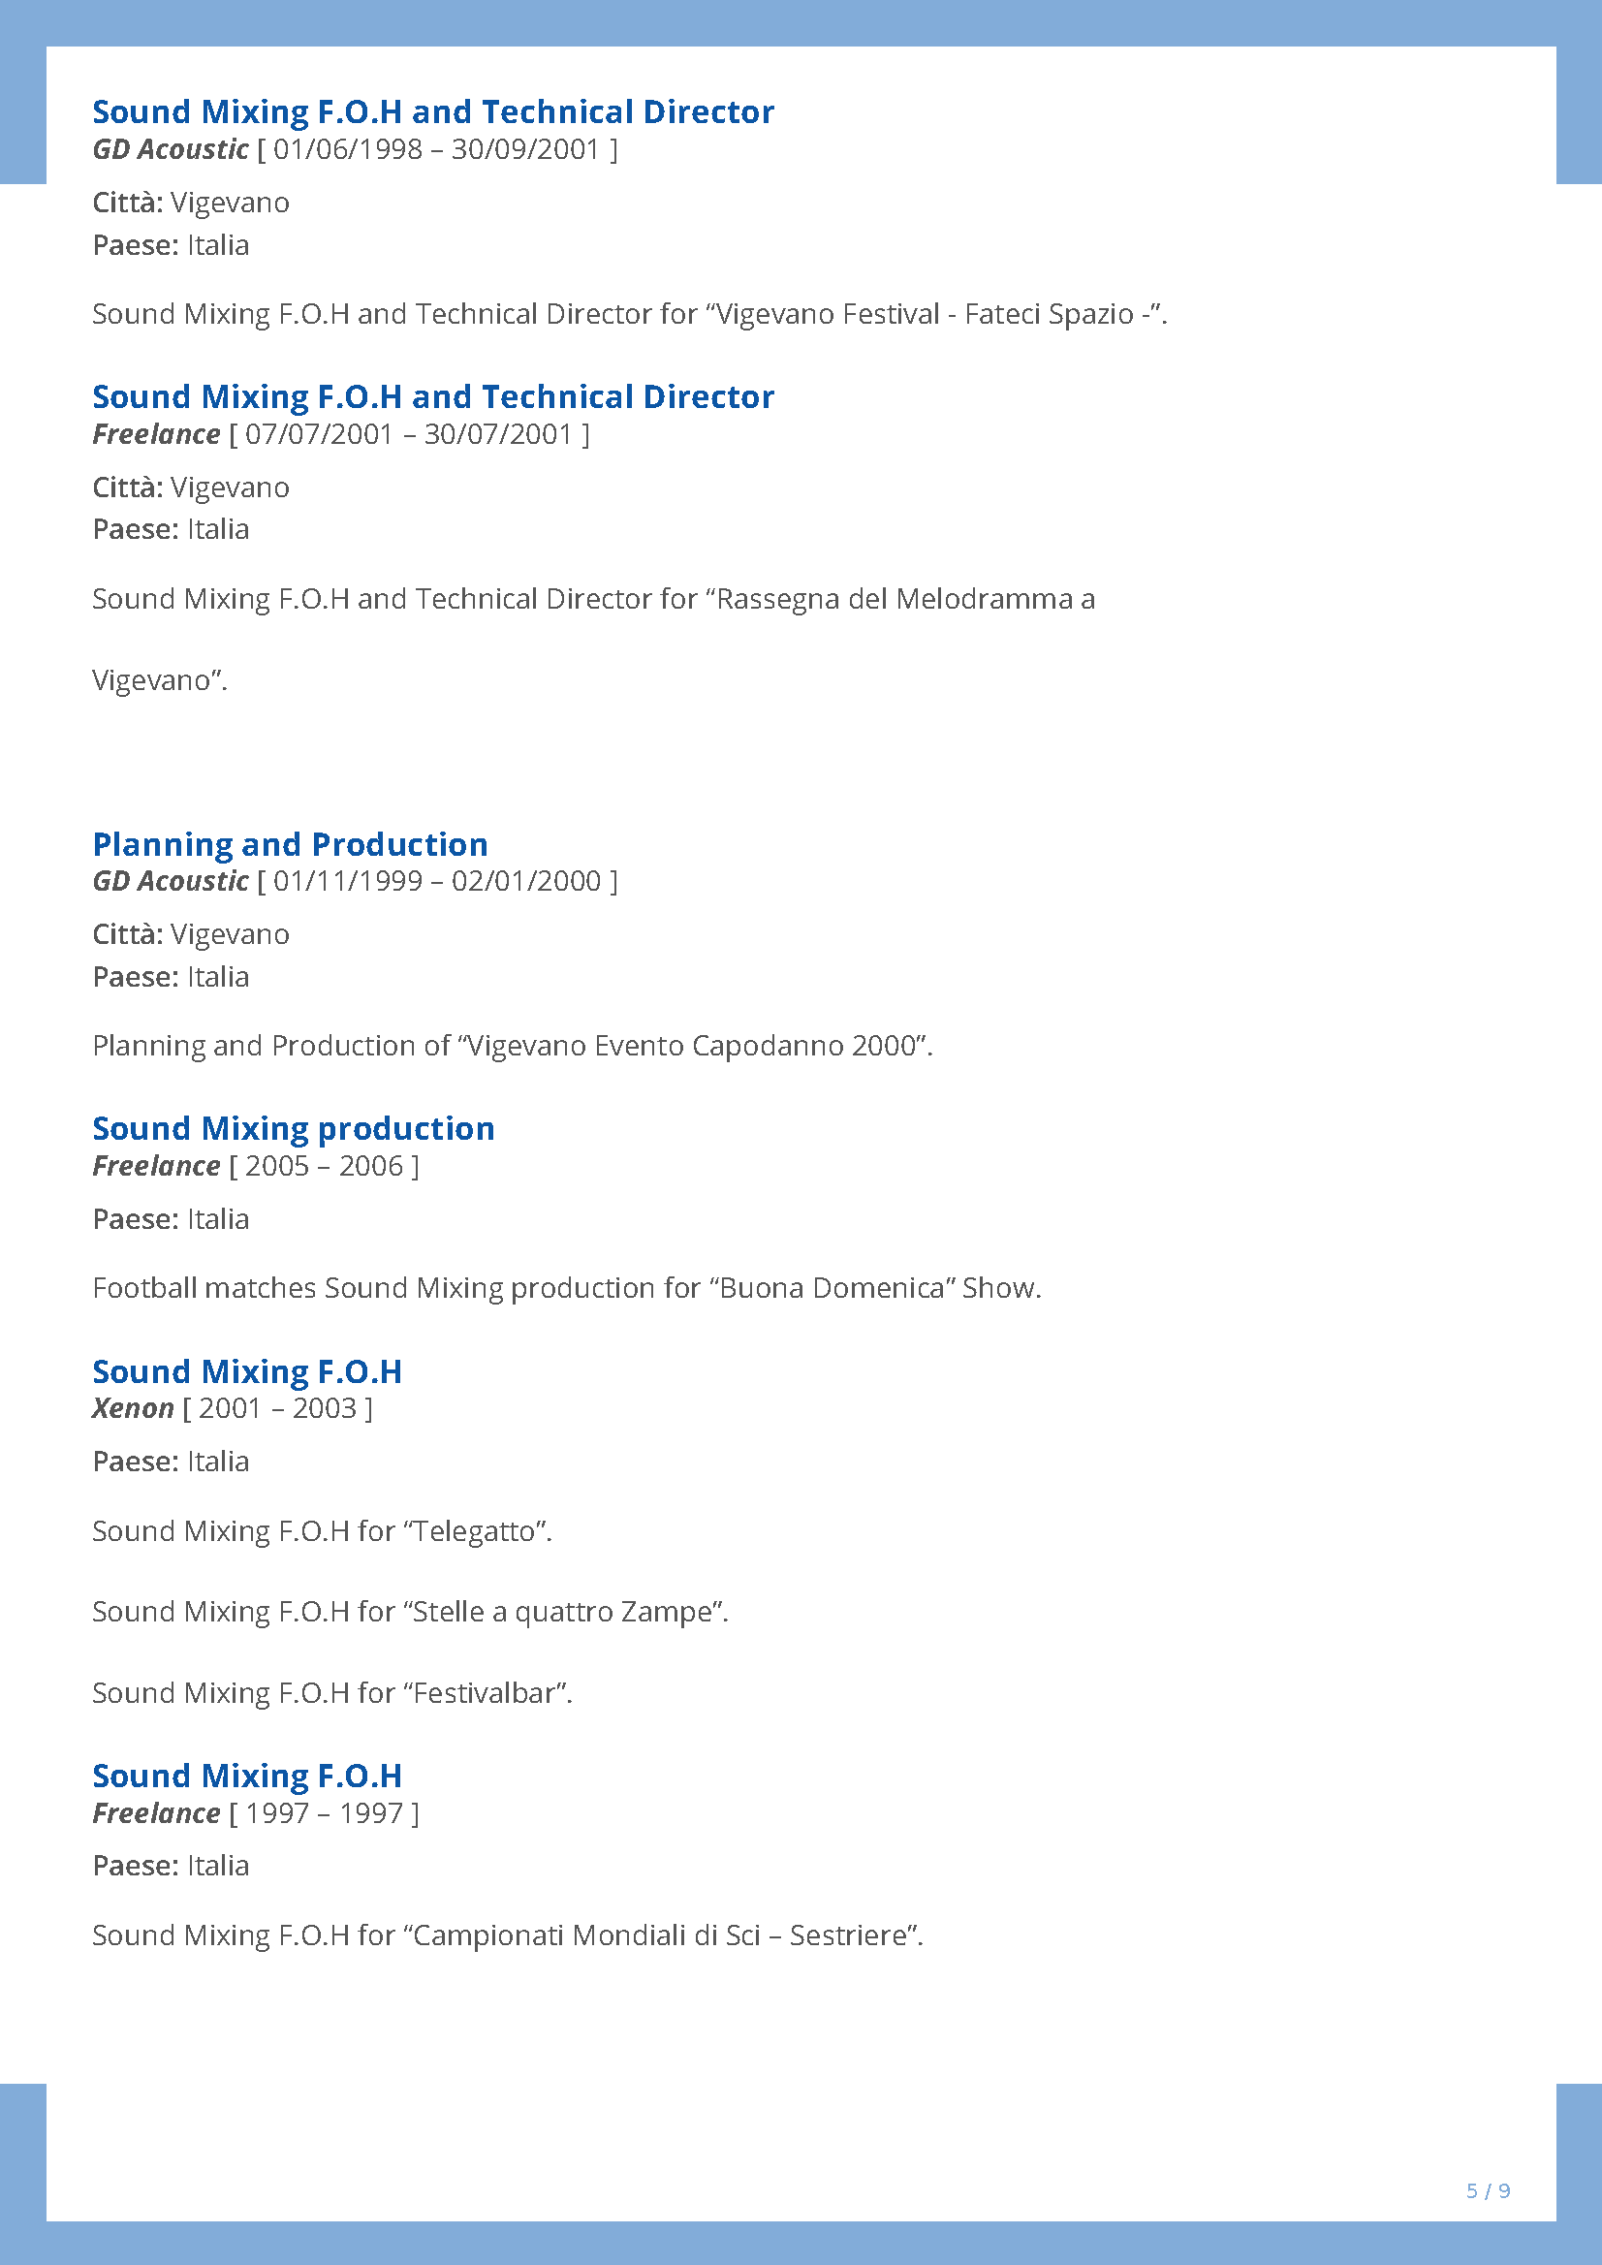
Task: Click the Vigevano Festival Fateci Spazio description
Action: coord(629,314)
